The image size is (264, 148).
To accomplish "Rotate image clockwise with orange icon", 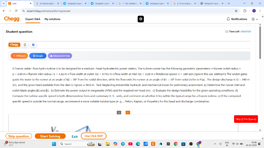I will click(128, 113).
